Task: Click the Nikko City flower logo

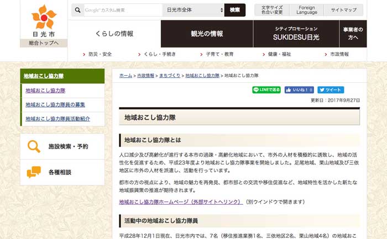Action: (44, 17)
